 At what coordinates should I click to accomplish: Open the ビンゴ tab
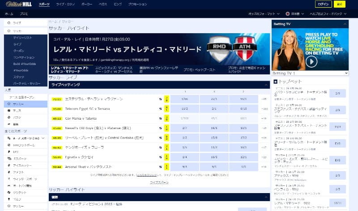tap(118, 4)
